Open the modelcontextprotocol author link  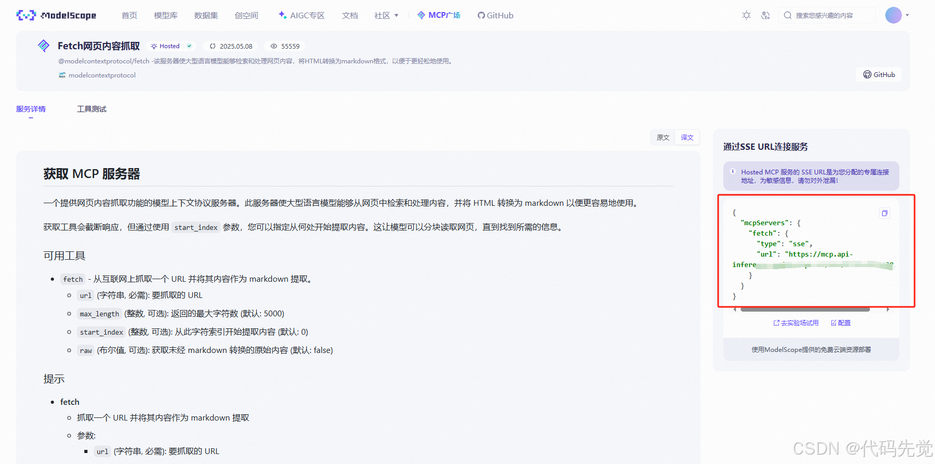coord(102,75)
